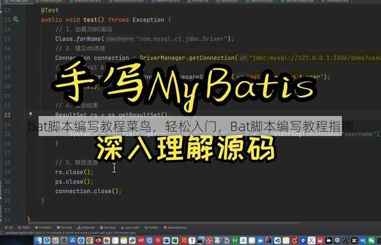Open the Auto-build tool window

(130, 227)
